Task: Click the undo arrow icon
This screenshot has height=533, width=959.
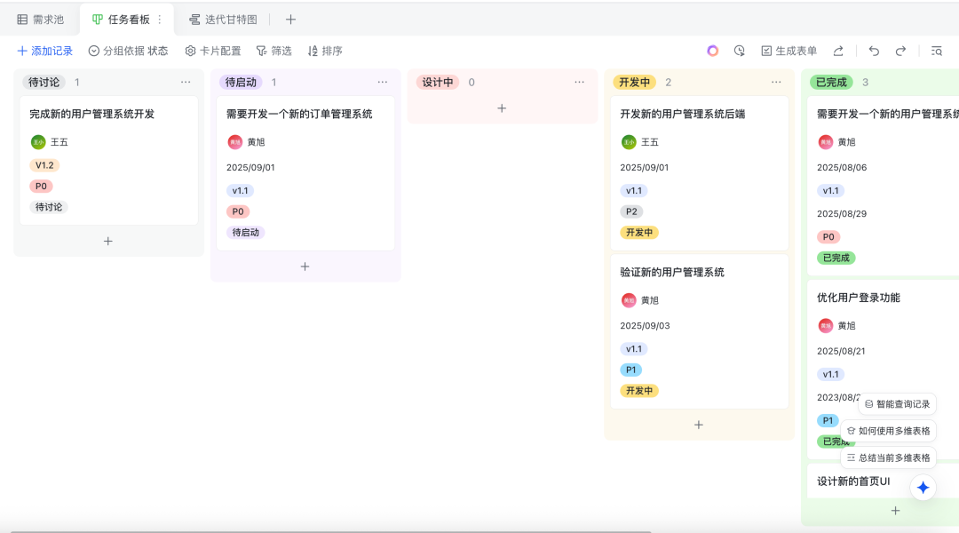Action: click(874, 51)
